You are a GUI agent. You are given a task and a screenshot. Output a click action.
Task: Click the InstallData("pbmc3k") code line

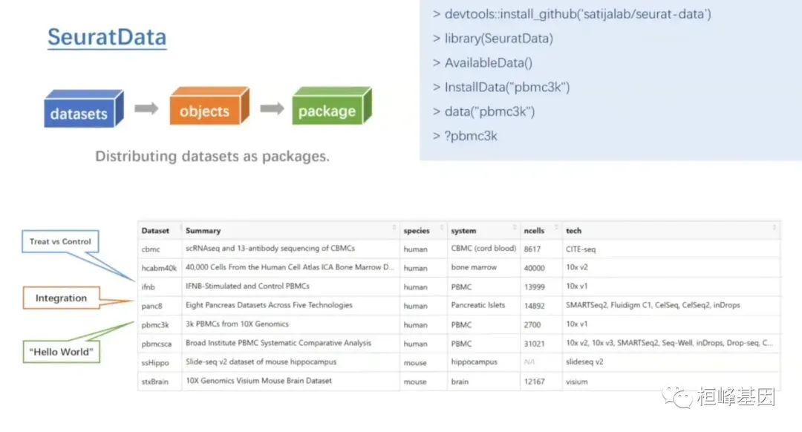click(501, 88)
